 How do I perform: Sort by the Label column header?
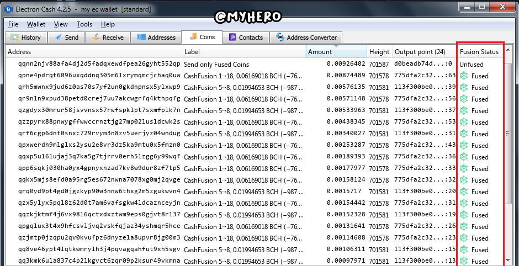click(244, 52)
